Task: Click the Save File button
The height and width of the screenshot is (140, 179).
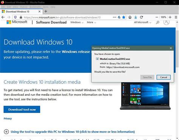Action: pos(147,77)
